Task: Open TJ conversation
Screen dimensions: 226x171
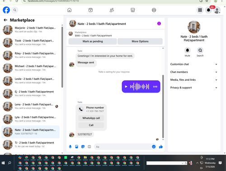Action: (x=30, y=145)
